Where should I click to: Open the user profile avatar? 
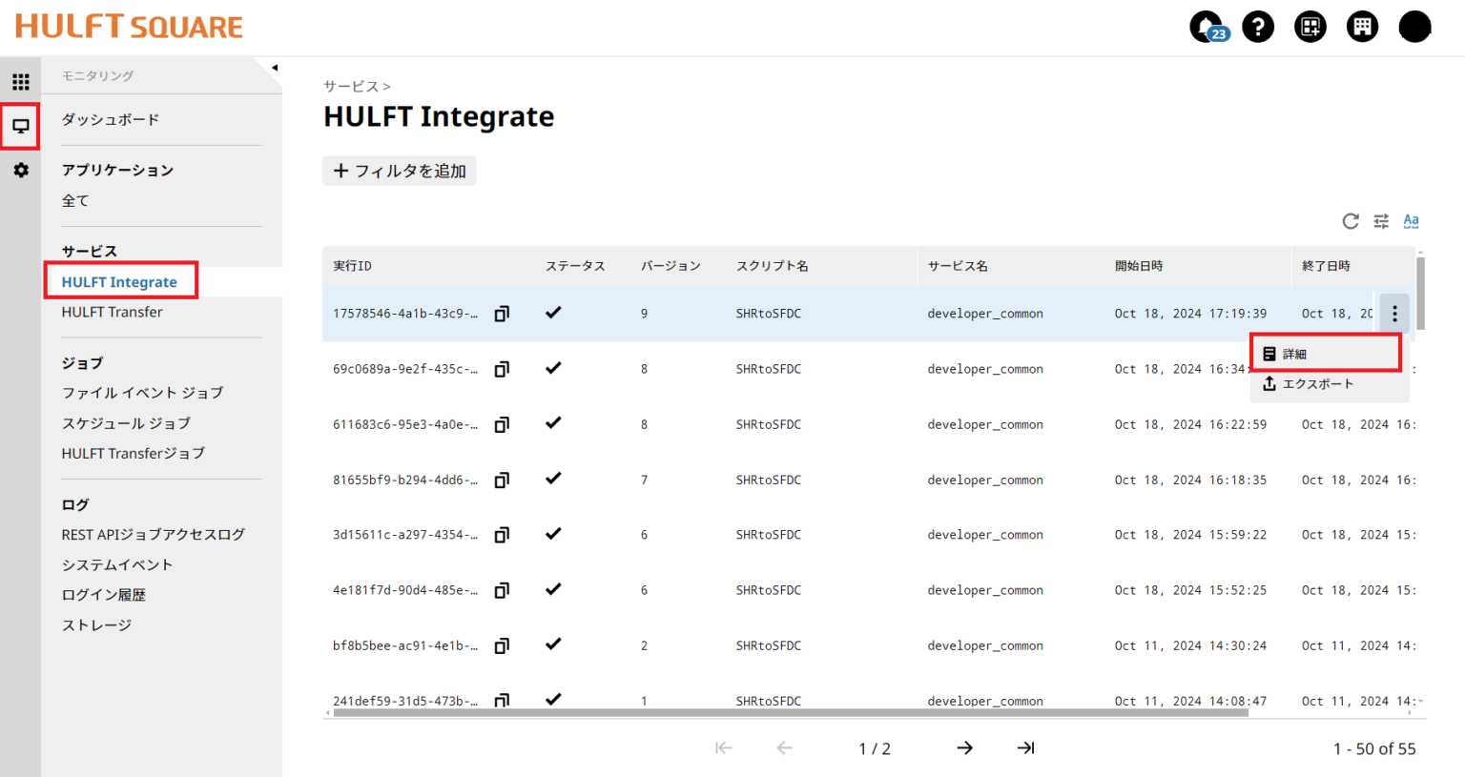1413,27
